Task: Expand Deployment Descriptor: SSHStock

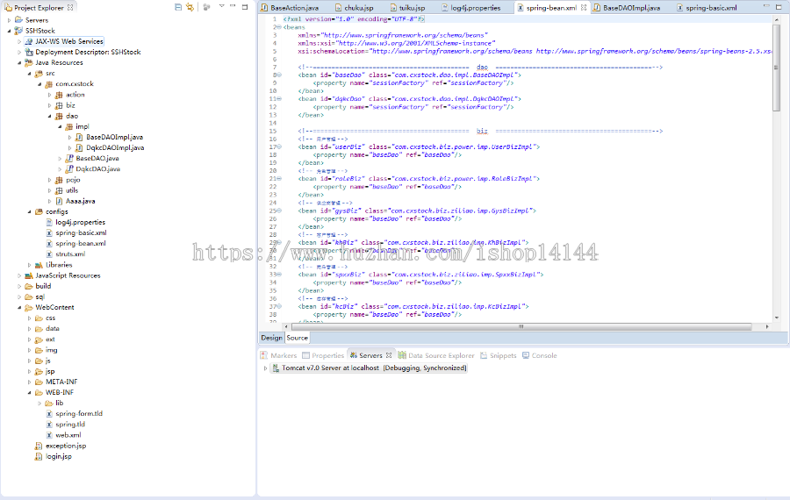Action: point(19,52)
